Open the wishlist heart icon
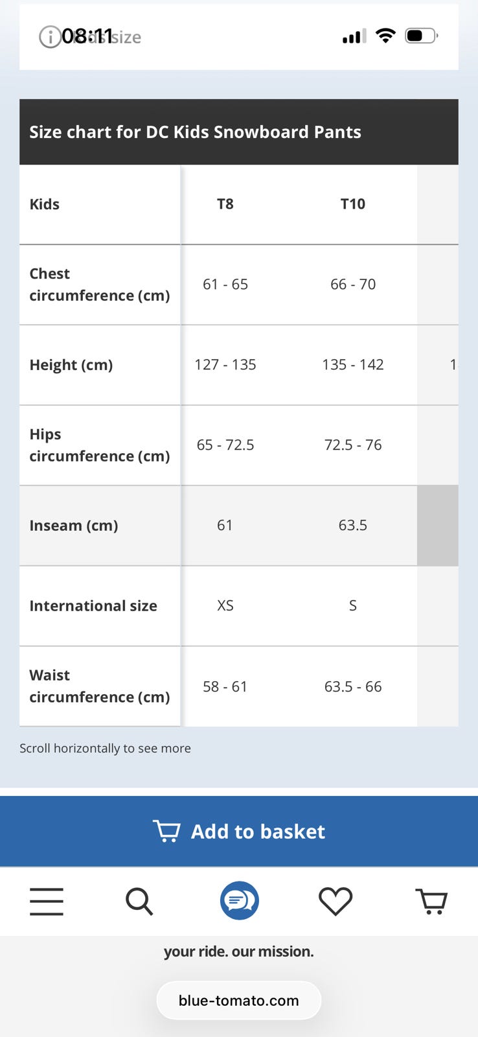 [336, 901]
